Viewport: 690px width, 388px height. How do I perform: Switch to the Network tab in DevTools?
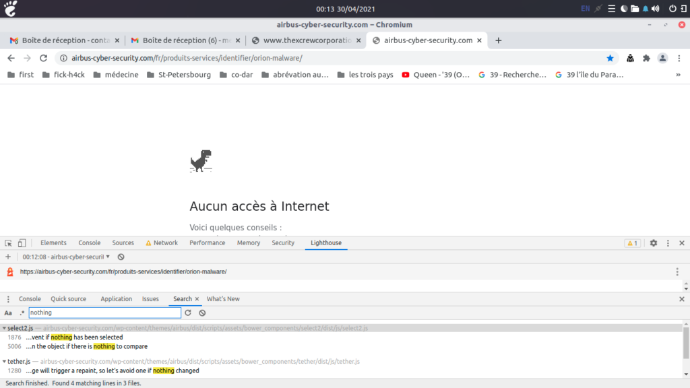[162, 243]
